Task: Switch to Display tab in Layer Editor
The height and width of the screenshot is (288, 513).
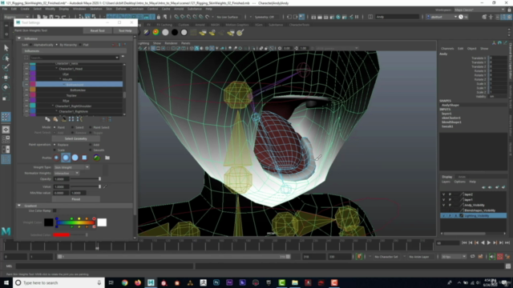Action: 447,177
